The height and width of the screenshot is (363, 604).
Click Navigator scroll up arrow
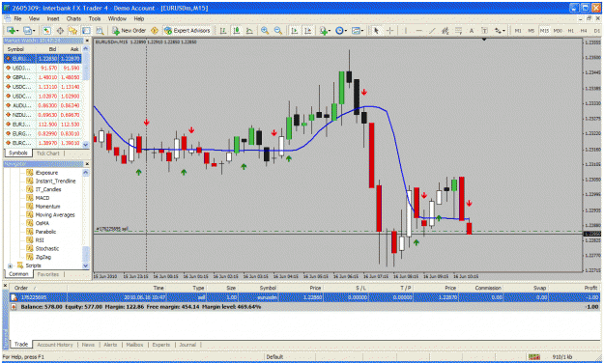pos(85,173)
